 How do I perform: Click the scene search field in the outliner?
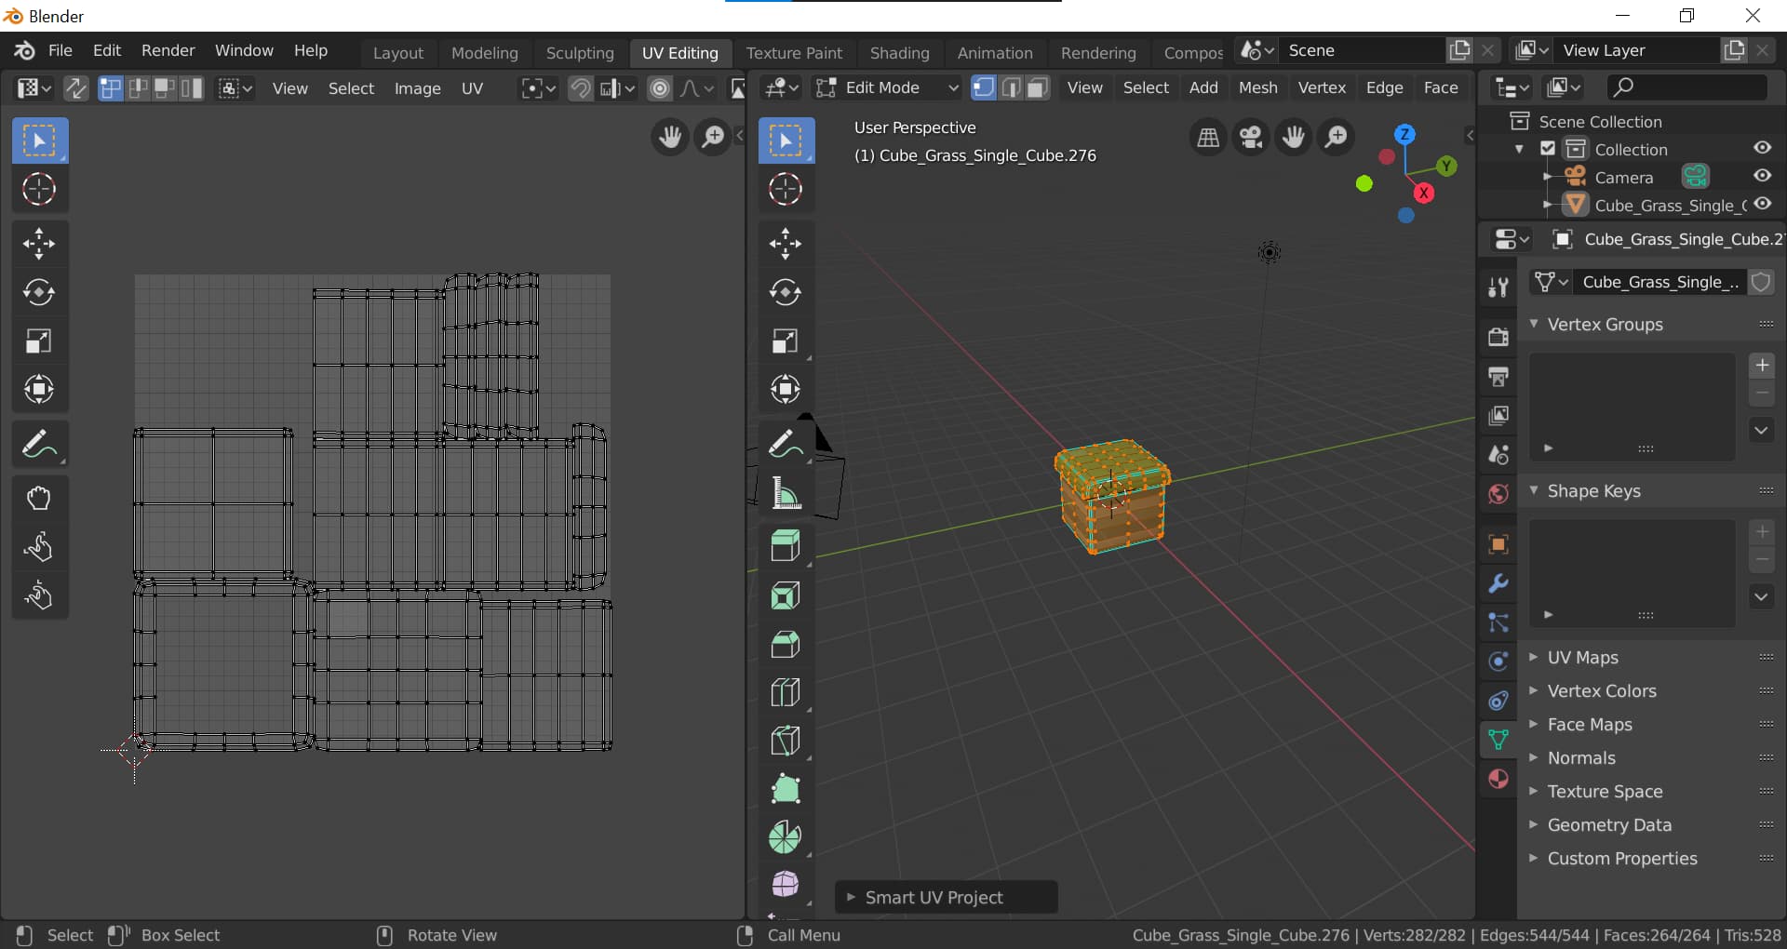click(x=1685, y=87)
